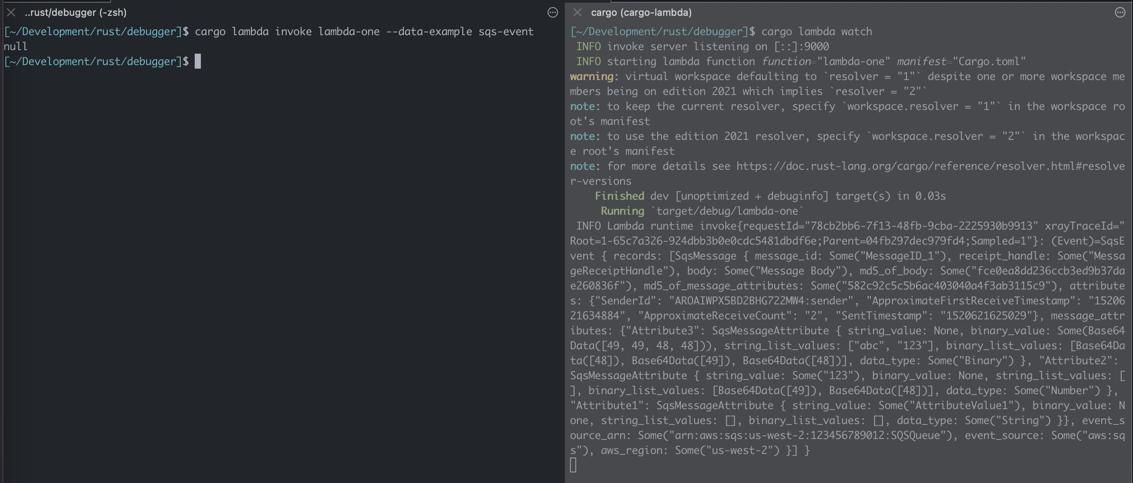
Task: Click the green Running status word
Action: [622, 211]
